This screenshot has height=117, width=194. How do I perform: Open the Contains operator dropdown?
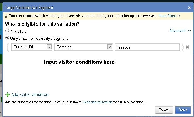tap(84, 47)
